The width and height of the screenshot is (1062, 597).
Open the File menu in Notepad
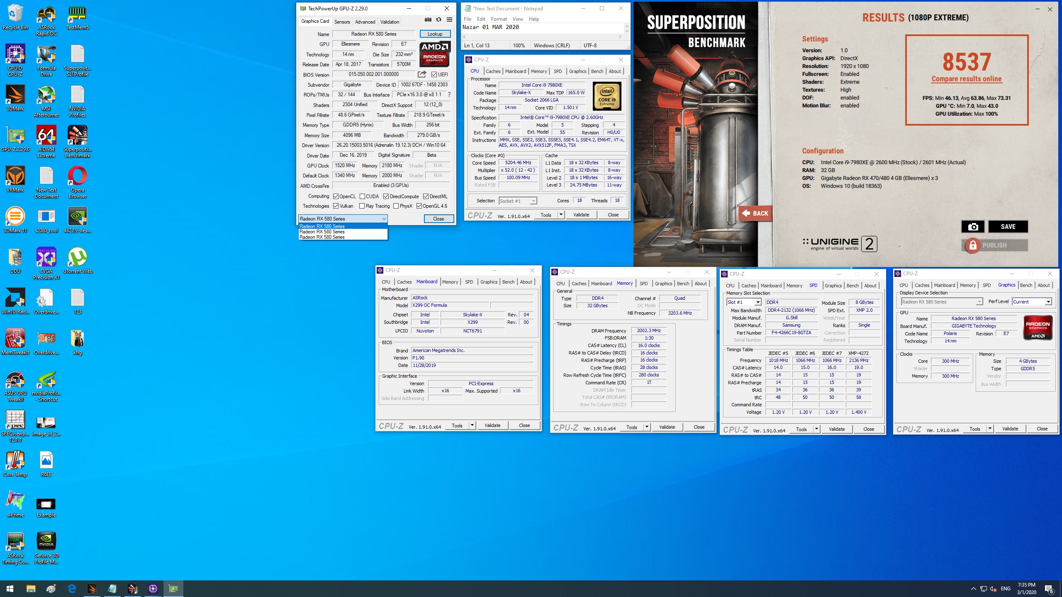[x=468, y=19]
